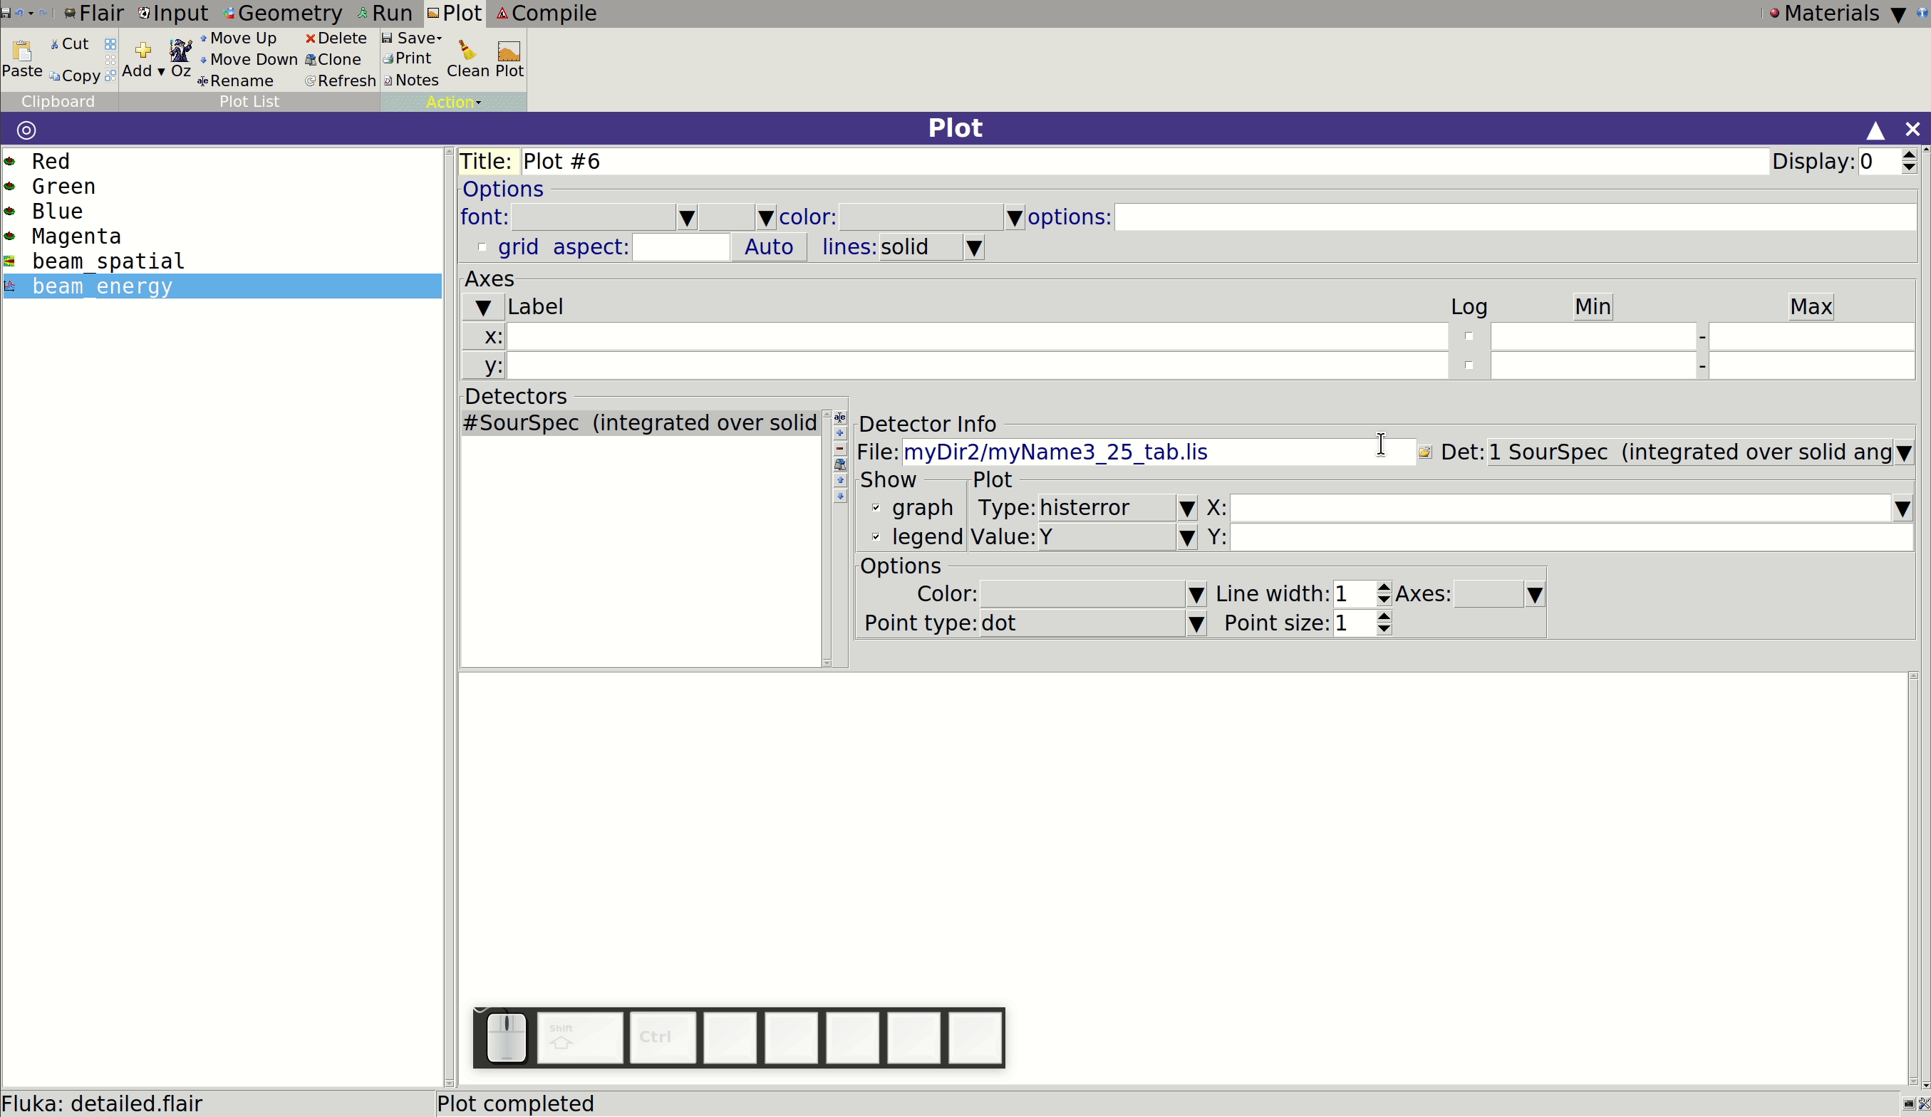The image size is (1931, 1117).
Task: Switch to the Compile tab
Action: click(x=546, y=13)
